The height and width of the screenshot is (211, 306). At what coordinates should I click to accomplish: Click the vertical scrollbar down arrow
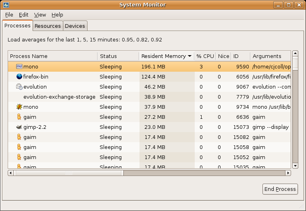(295, 165)
